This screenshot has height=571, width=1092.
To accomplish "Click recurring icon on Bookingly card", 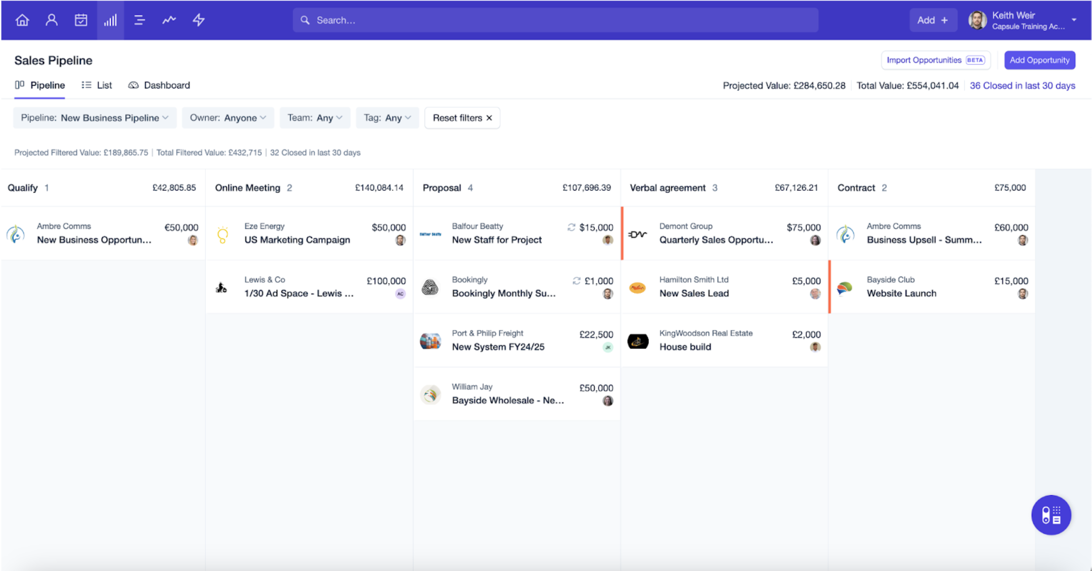I will (x=577, y=281).
